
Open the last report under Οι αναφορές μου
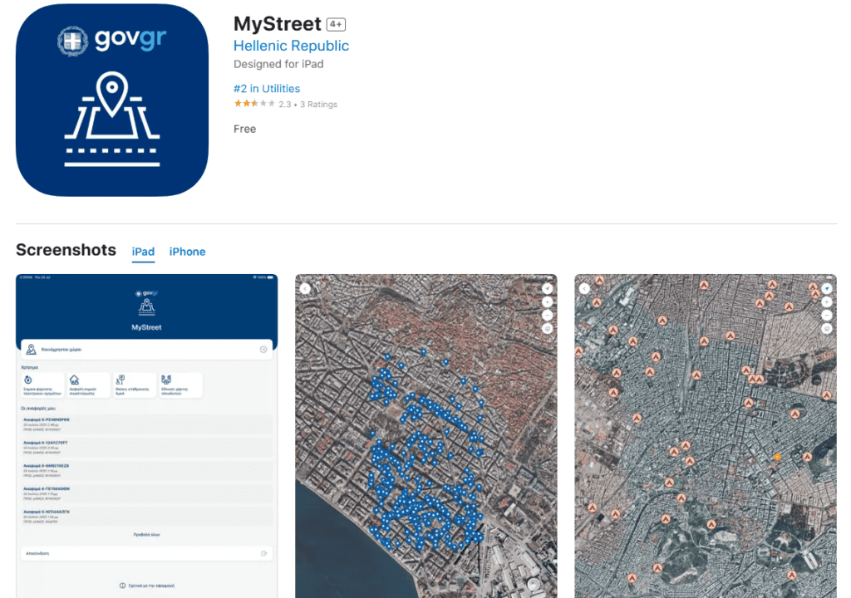[146, 516]
